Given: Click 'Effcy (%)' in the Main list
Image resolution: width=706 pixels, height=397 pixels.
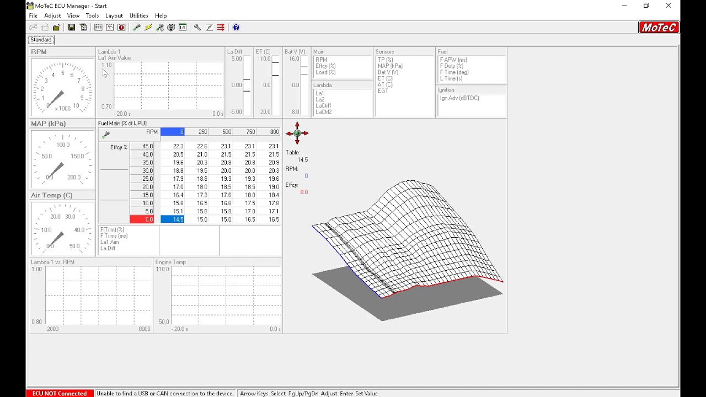Looking at the screenshot, I should [x=325, y=66].
